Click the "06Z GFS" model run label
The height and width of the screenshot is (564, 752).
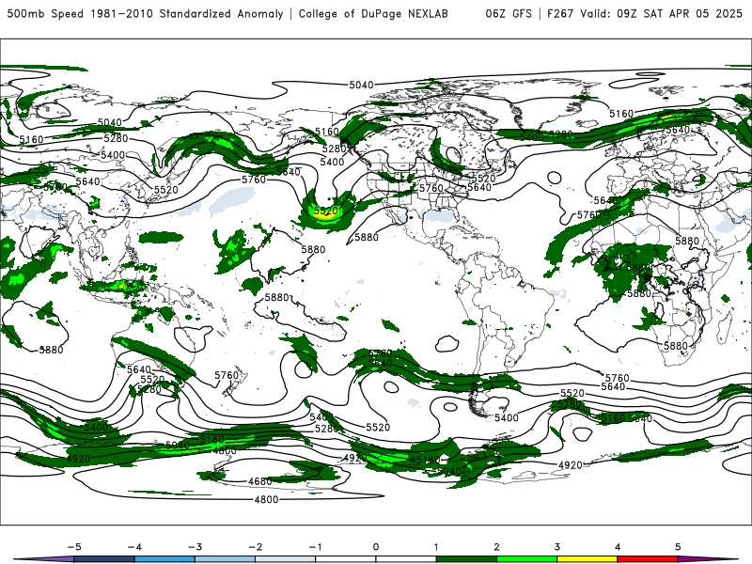pyautogui.click(x=509, y=13)
